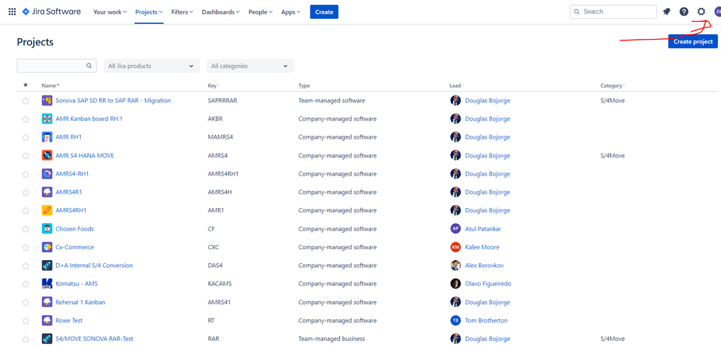
Task: Expand the Apps menu
Action: 291,12
